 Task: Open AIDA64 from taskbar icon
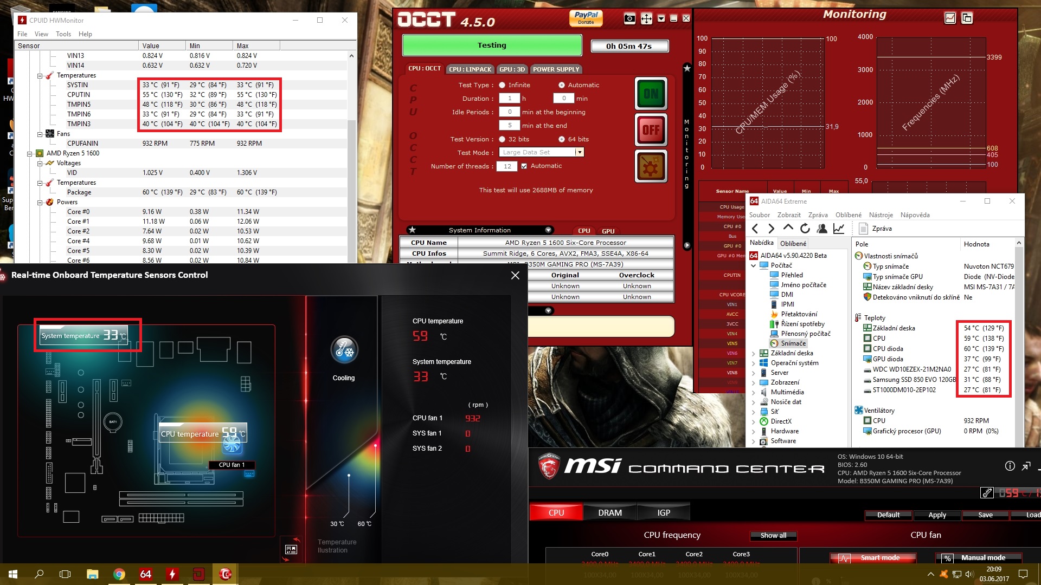145,574
